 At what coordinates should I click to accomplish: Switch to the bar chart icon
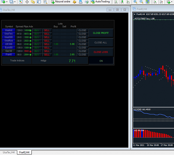(116, 2)
